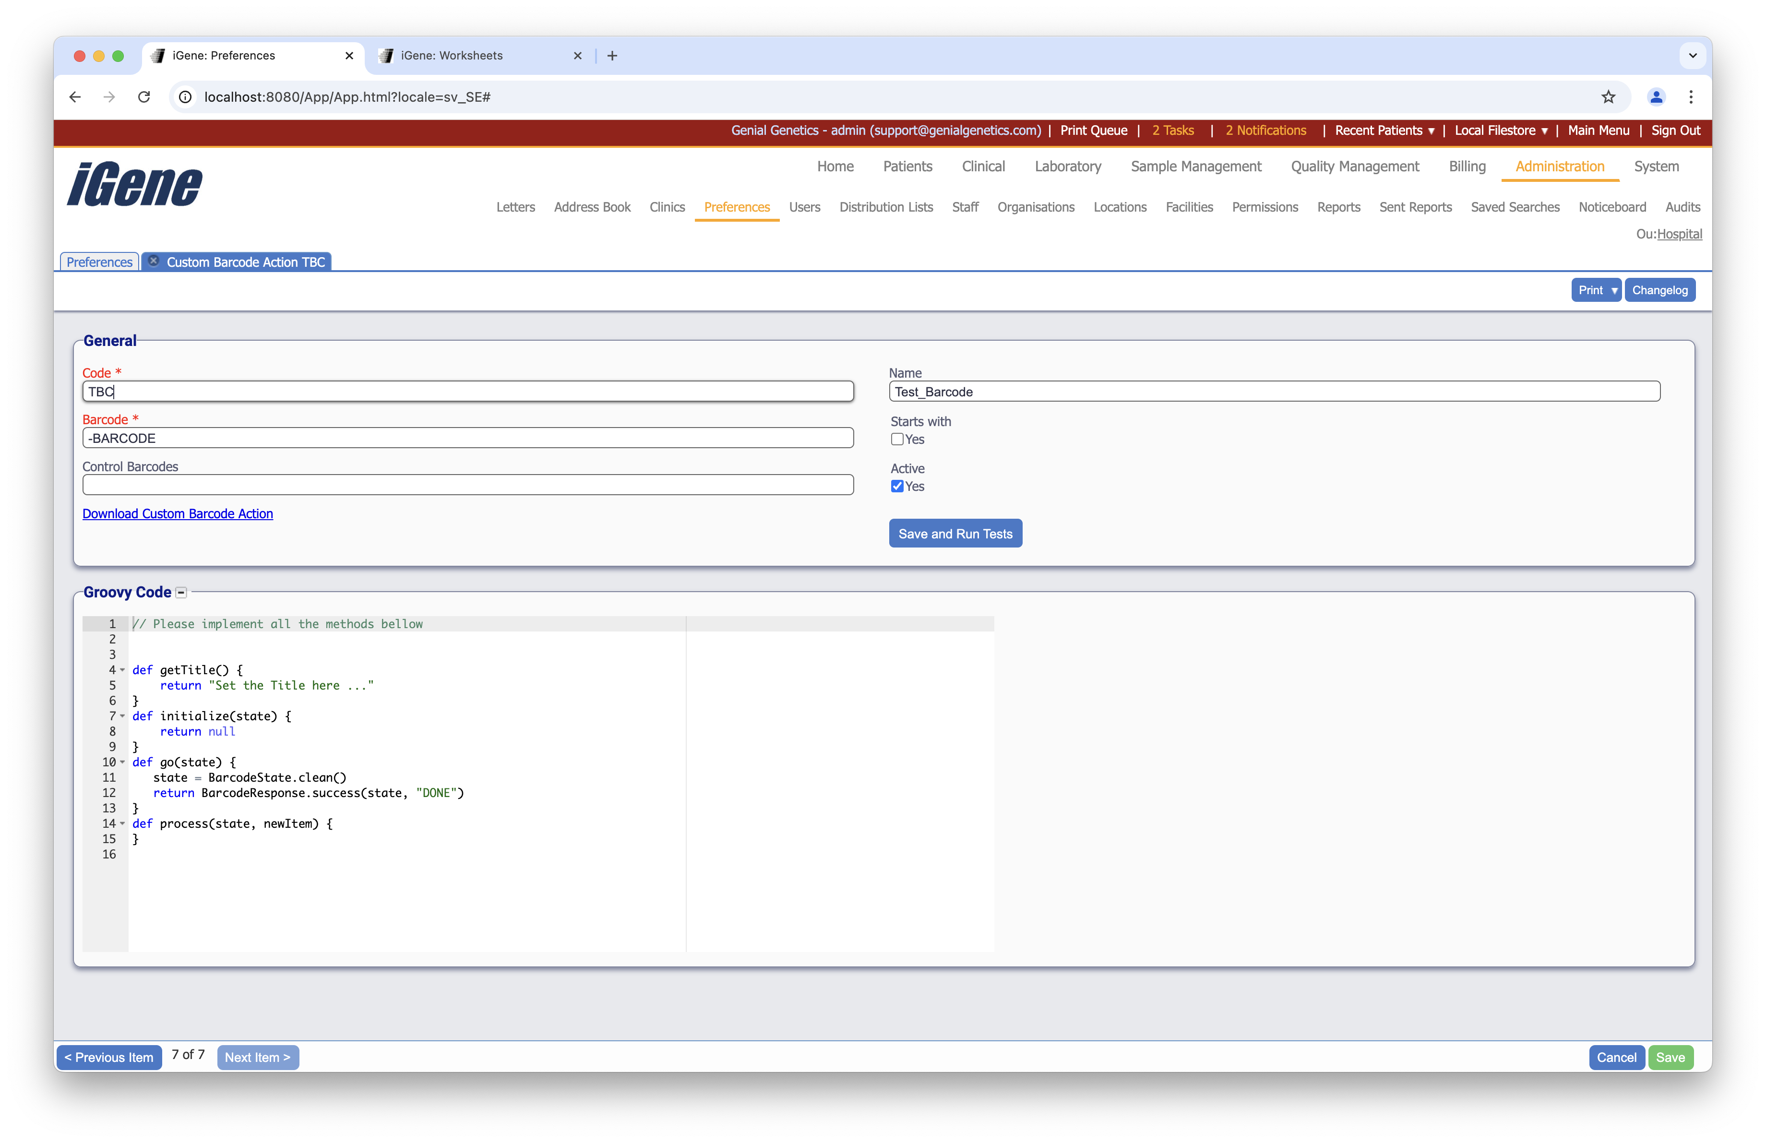Fold the getTitle function in code editor
The image size is (1766, 1143).
tap(122, 670)
